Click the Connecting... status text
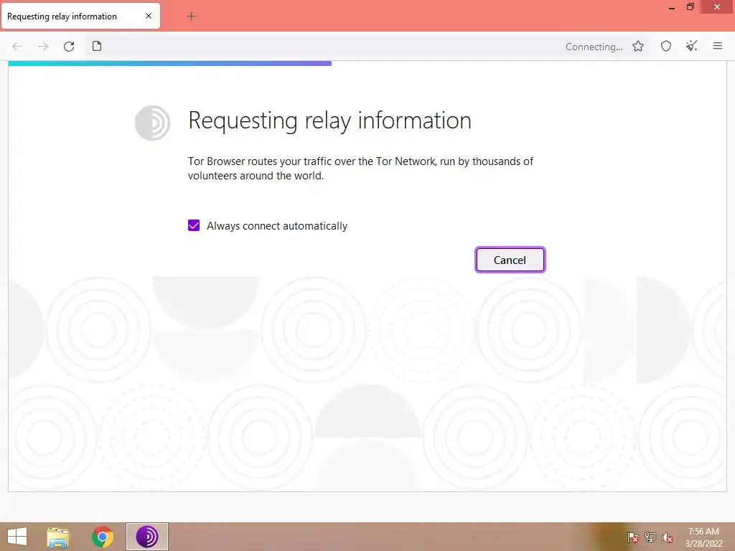The image size is (735, 551). click(x=594, y=47)
